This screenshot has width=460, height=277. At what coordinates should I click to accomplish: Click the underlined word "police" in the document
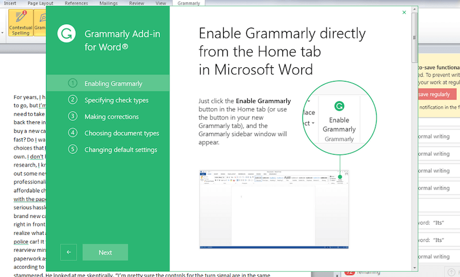click(x=21, y=241)
